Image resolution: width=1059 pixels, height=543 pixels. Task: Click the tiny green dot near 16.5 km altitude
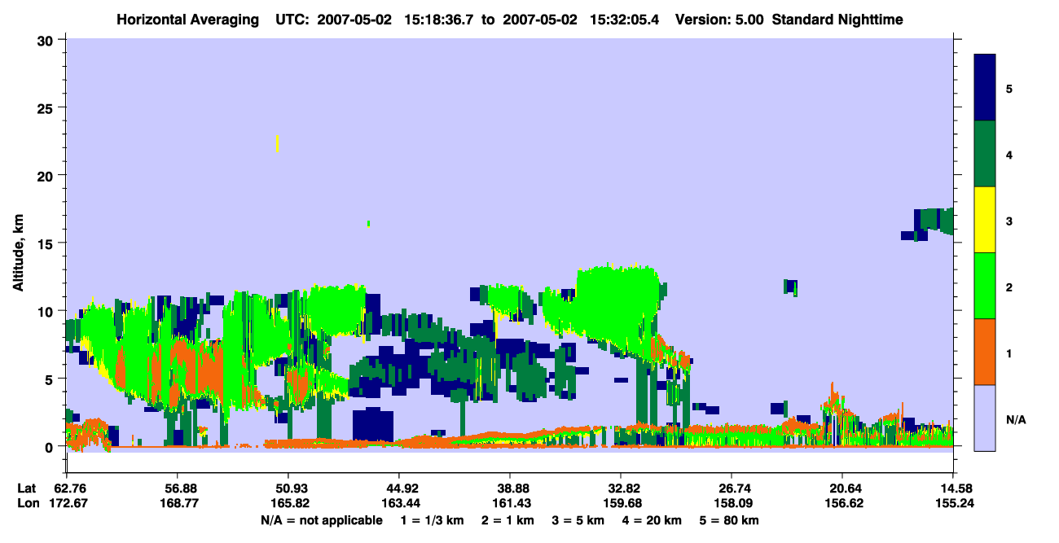(x=369, y=223)
